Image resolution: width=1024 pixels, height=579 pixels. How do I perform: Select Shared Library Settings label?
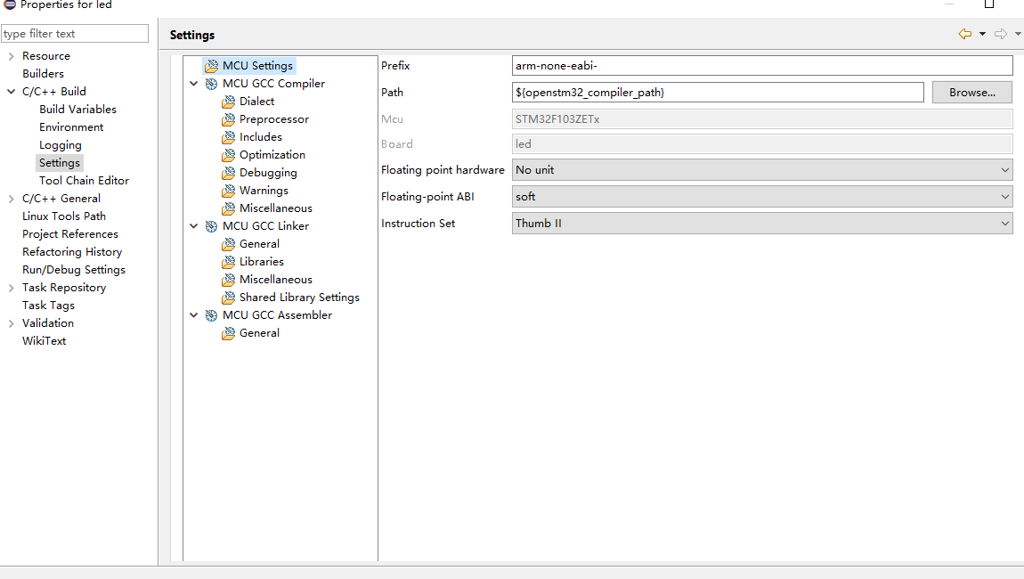pyautogui.click(x=300, y=298)
